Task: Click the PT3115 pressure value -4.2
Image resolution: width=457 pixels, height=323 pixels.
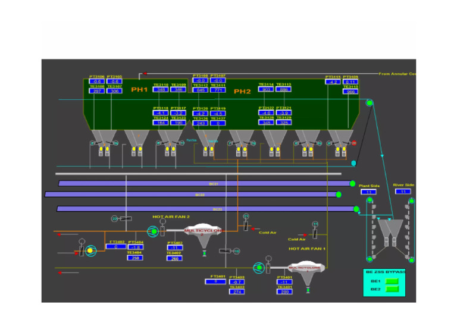Action: click(333, 82)
